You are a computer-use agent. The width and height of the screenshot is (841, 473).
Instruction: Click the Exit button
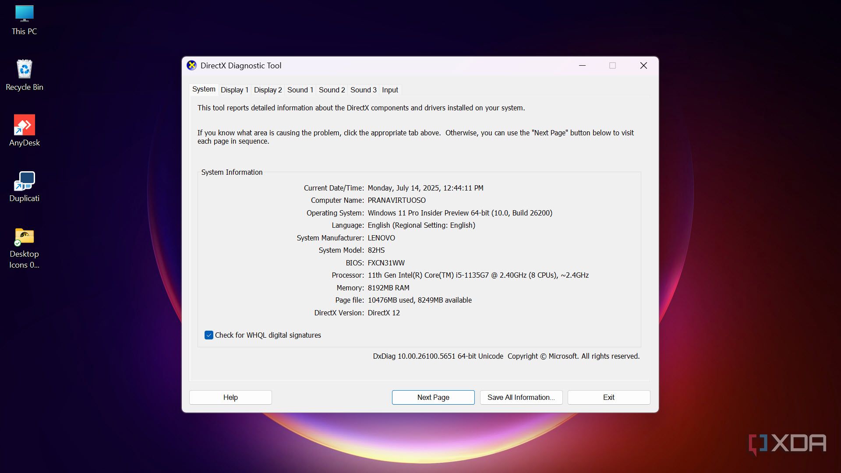coord(609,397)
